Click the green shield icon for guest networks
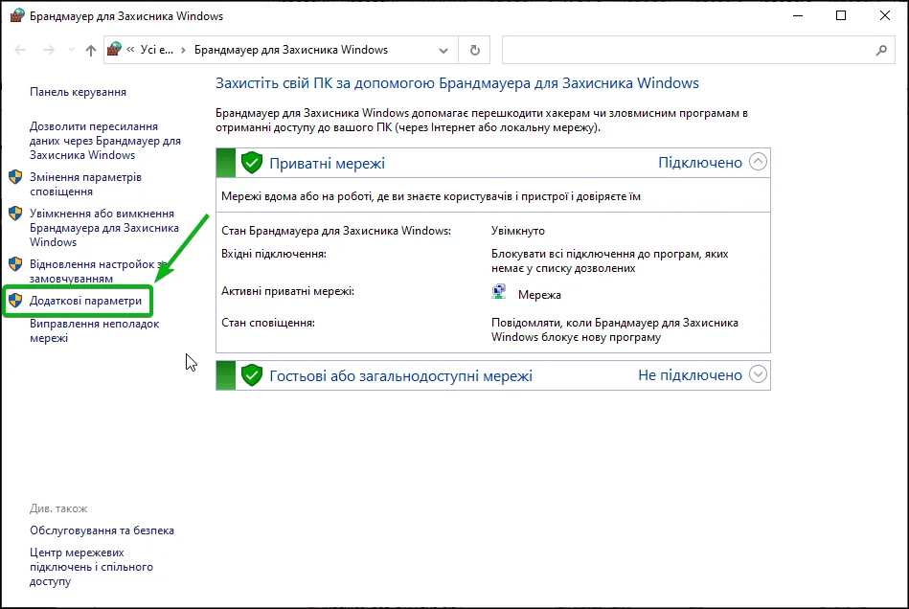909x609 pixels. [x=252, y=375]
